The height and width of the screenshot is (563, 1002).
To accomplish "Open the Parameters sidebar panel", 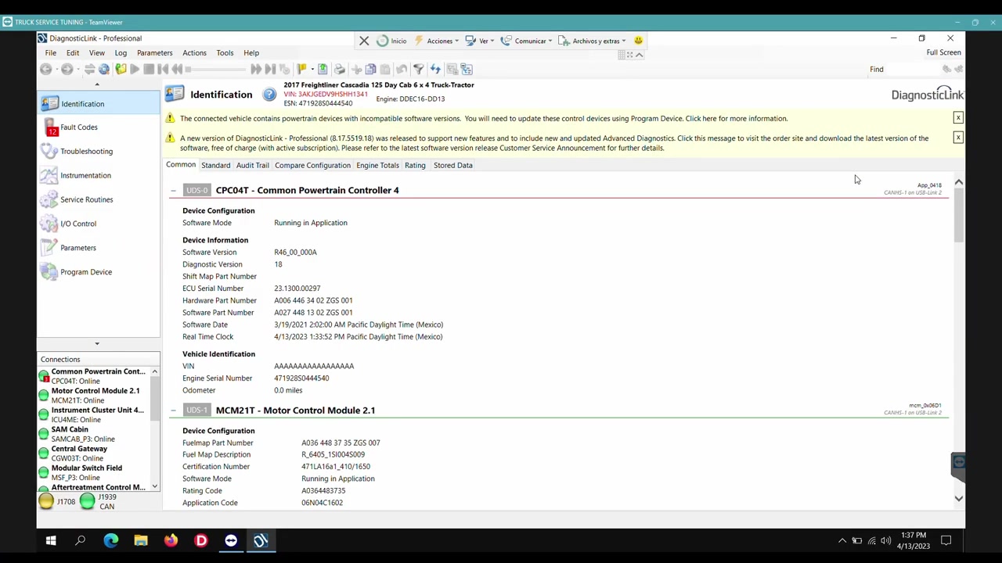I will click(77, 248).
